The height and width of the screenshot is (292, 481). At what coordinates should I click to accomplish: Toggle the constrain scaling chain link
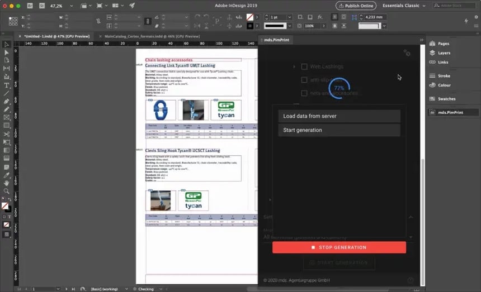pyautogui.click(x=148, y=21)
